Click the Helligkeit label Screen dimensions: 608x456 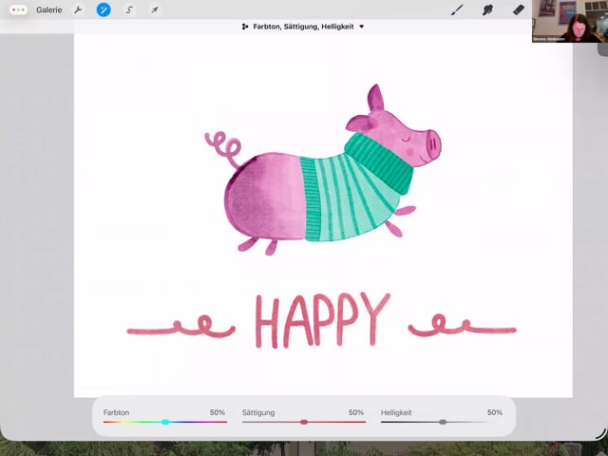point(396,412)
